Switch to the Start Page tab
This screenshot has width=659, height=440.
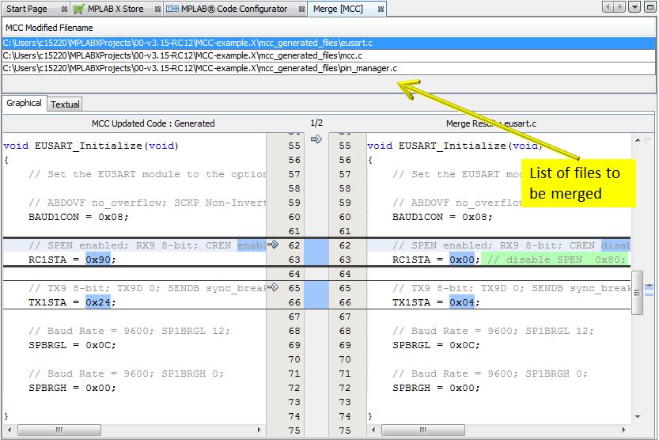point(26,9)
